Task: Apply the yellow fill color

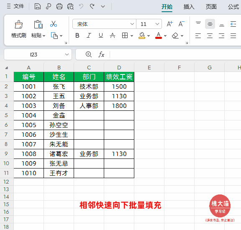Action: click(x=142, y=36)
